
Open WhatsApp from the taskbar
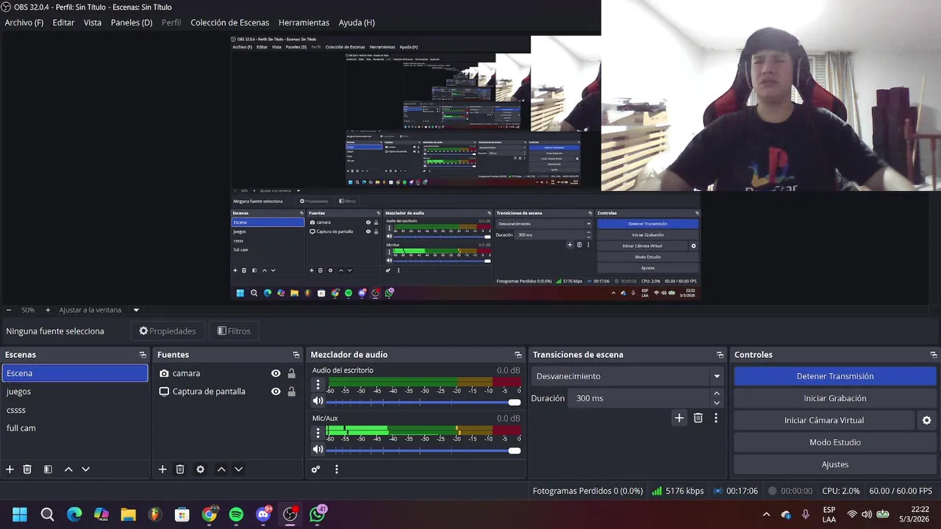coord(318,514)
